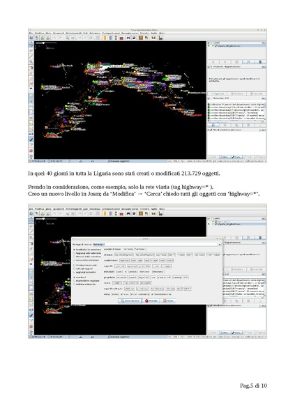Open the Immagini aeree menu in the lower JOSM window
The width and height of the screenshot is (295, 417).
130,209
